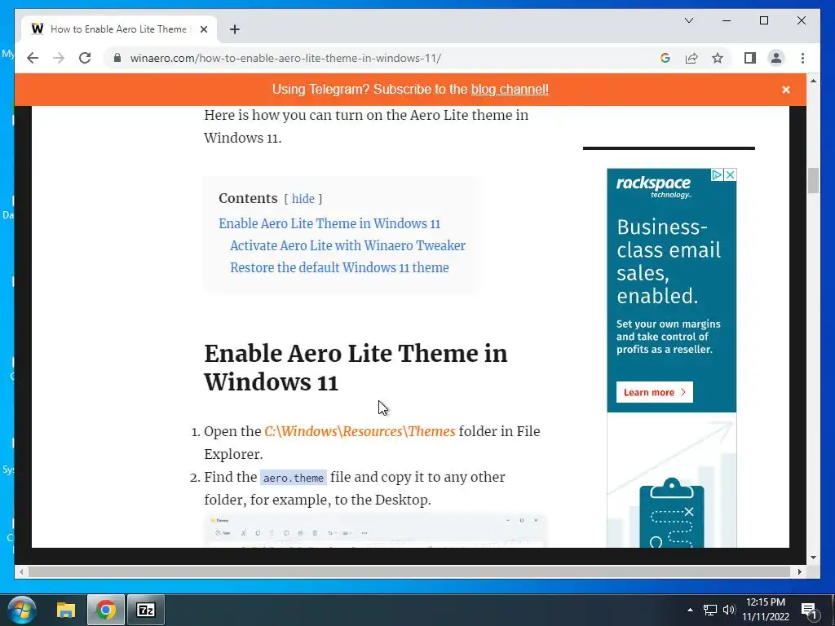Viewport: 835px width, 626px height.
Task: Click the horizontal scrollbar thumb
Action: tap(410, 571)
